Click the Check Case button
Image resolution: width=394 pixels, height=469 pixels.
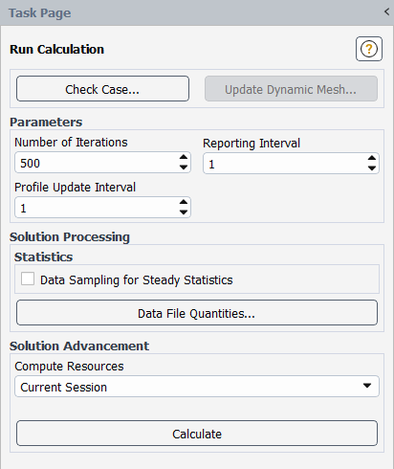(x=102, y=89)
